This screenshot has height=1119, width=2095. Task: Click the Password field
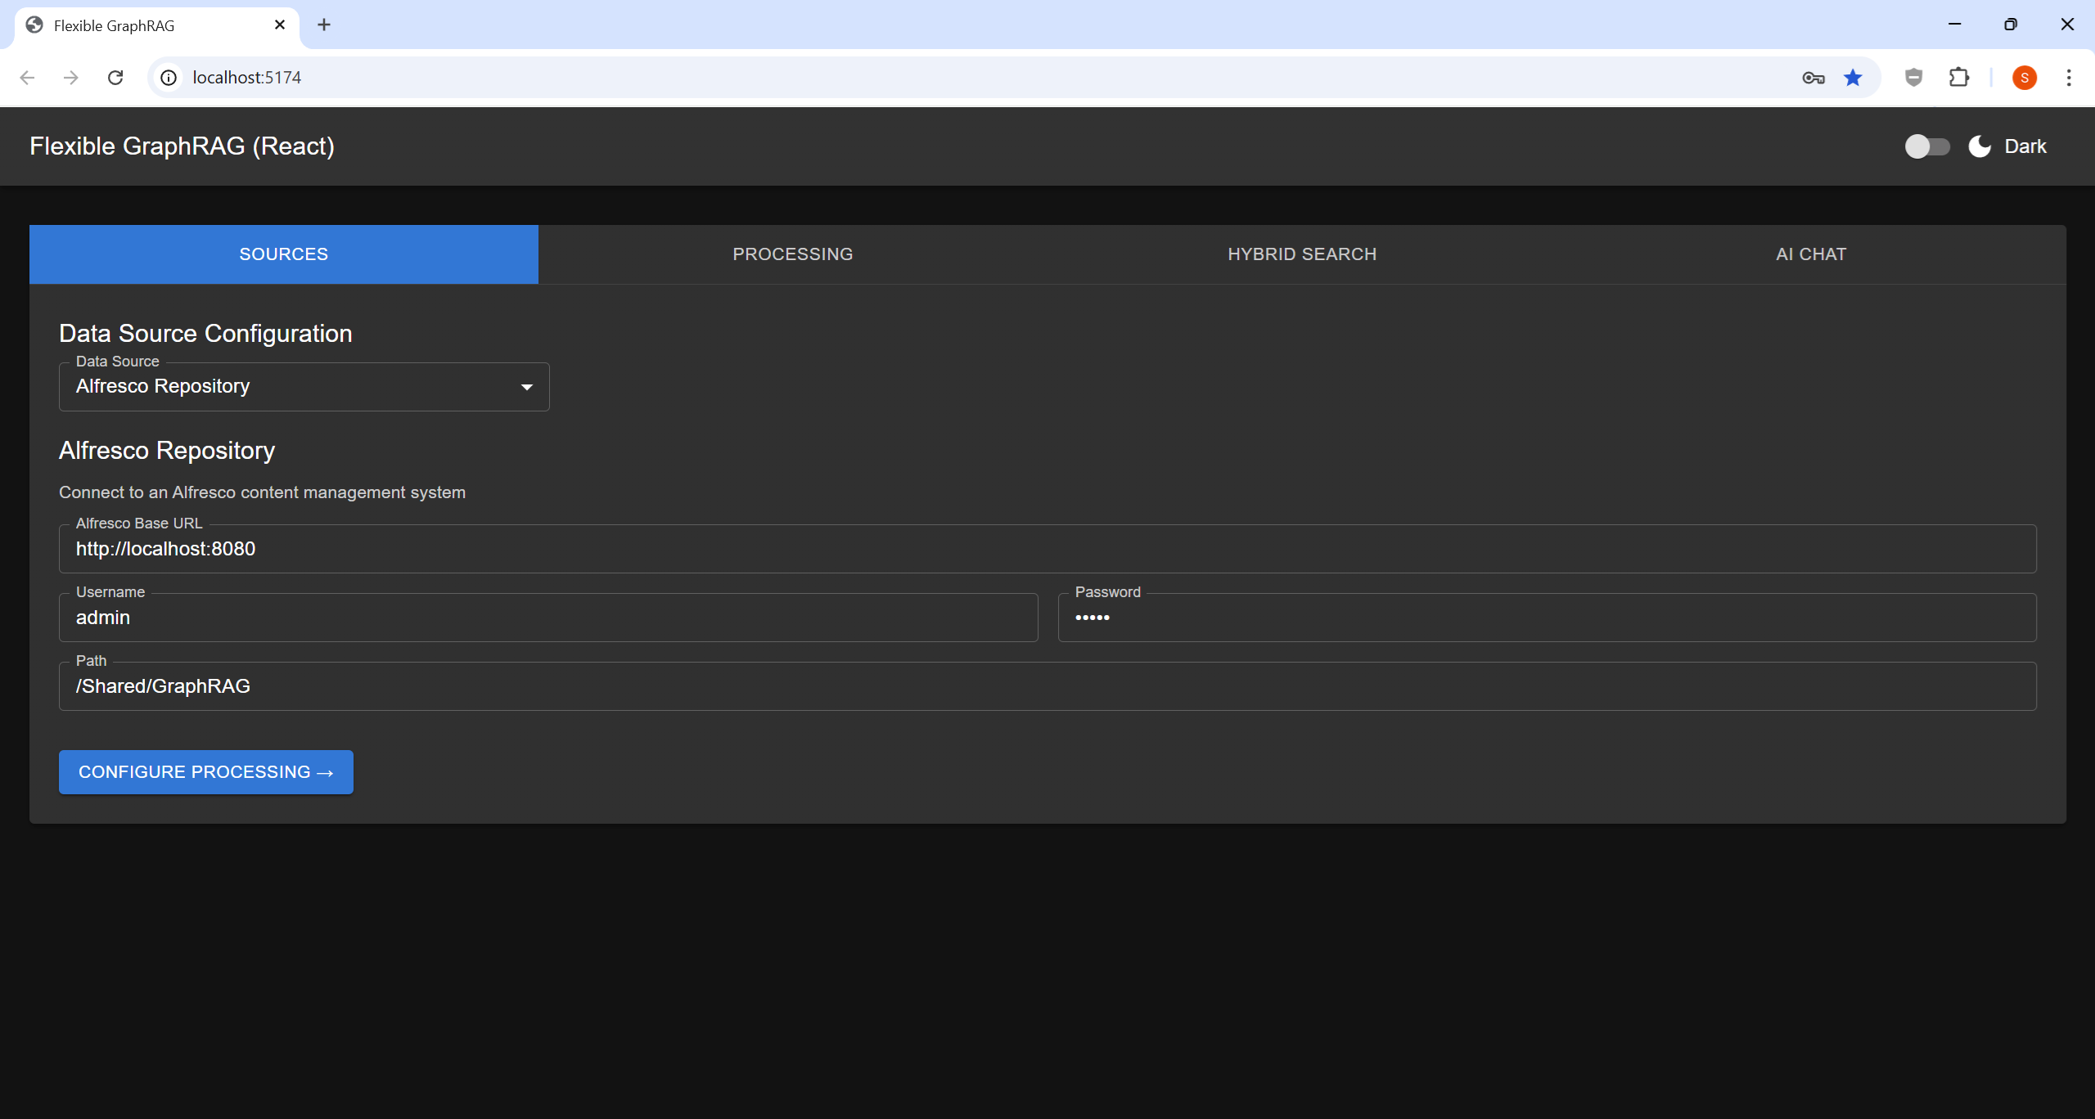point(1546,618)
